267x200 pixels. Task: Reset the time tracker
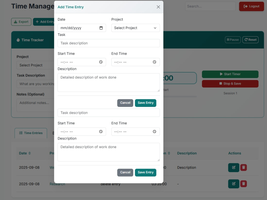[x=250, y=40]
